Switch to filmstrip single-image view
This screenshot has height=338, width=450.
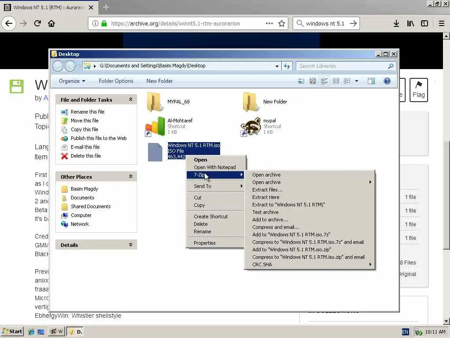point(301,81)
